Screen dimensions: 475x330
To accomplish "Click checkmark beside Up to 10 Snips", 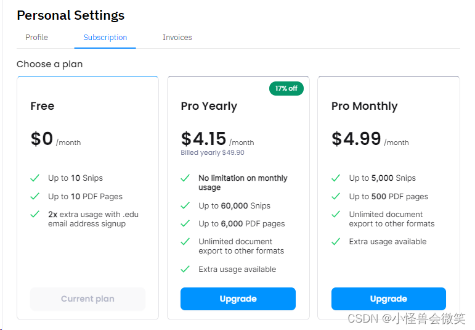I will tap(35, 178).
